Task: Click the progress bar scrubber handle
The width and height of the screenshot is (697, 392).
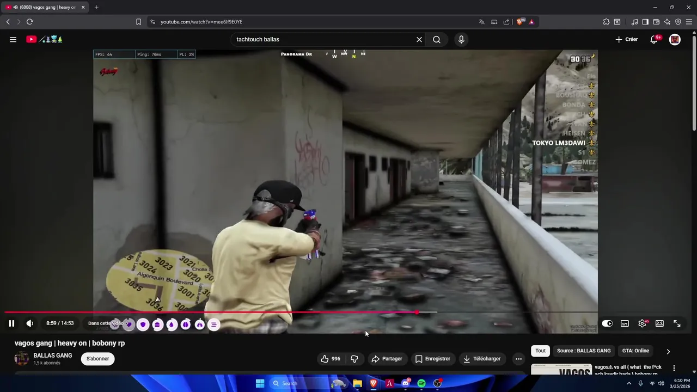Action: click(417, 313)
